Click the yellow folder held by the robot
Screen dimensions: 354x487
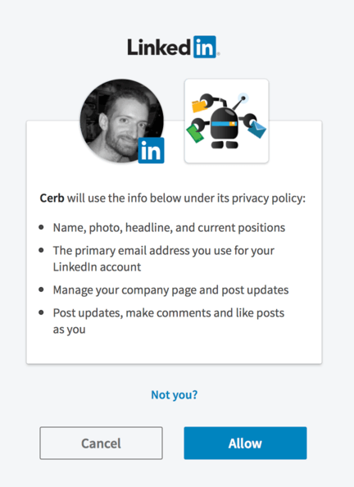[199, 106]
